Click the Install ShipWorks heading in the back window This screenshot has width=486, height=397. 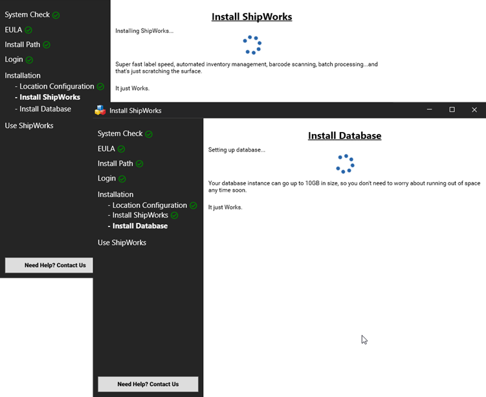tap(252, 17)
